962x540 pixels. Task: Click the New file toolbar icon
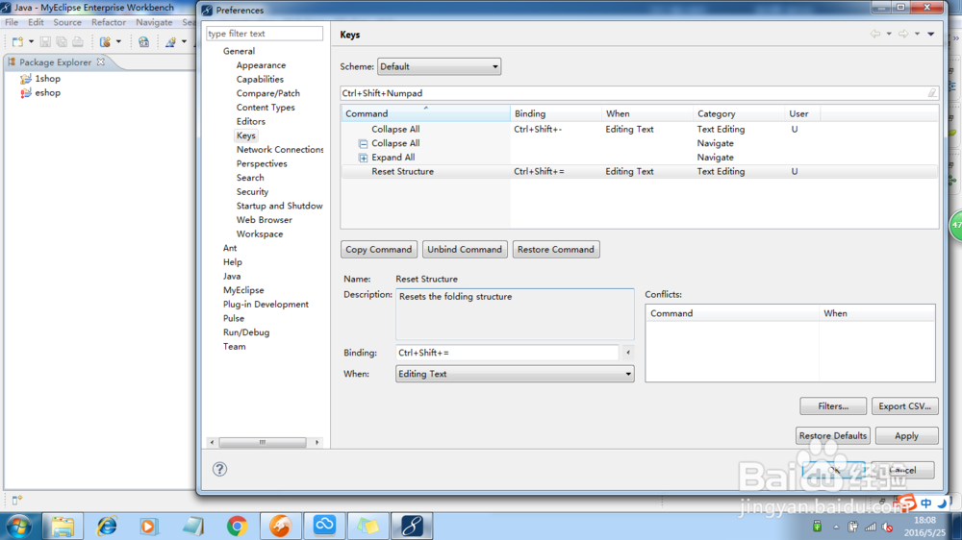17,41
